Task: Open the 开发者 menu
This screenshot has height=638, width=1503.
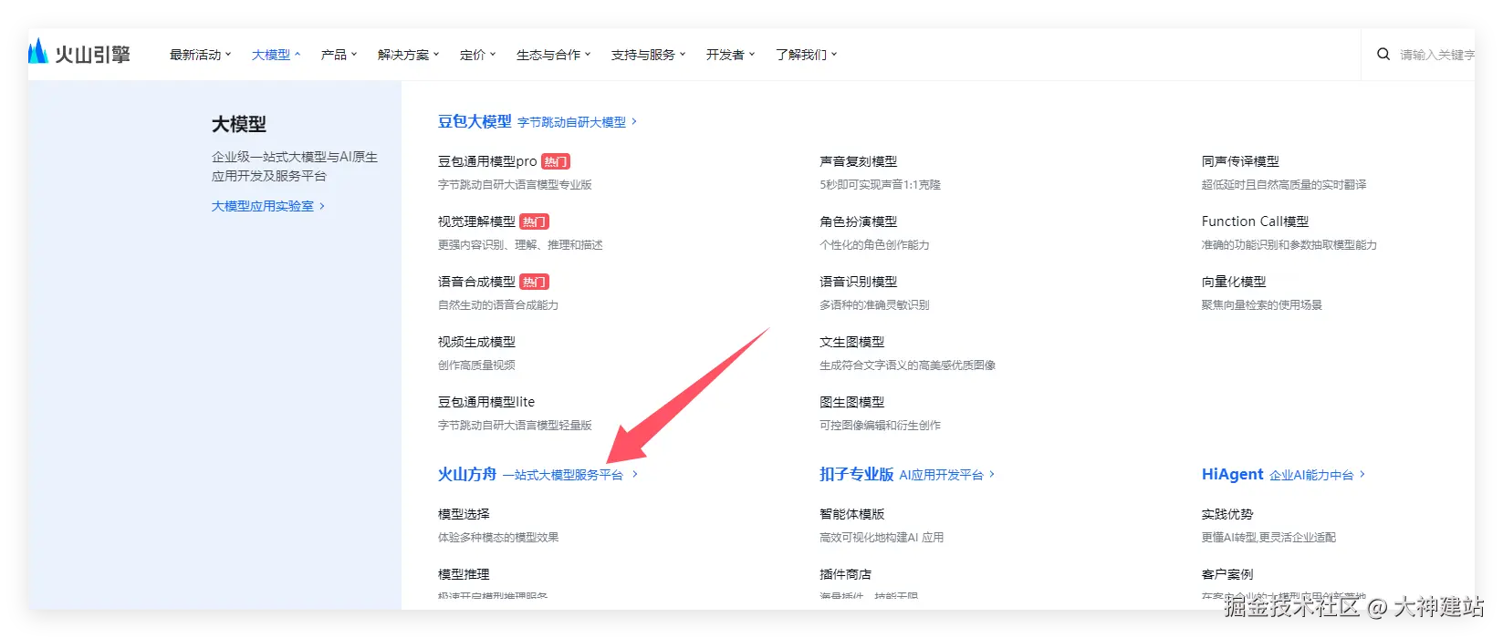Action: click(731, 55)
